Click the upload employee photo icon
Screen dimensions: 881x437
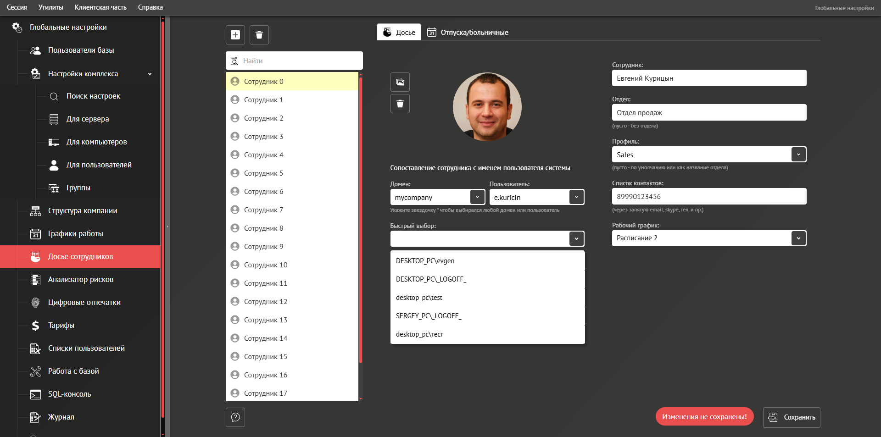click(x=400, y=82)
